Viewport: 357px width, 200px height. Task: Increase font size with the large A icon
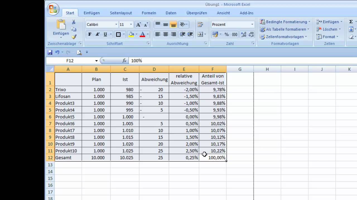138,24
